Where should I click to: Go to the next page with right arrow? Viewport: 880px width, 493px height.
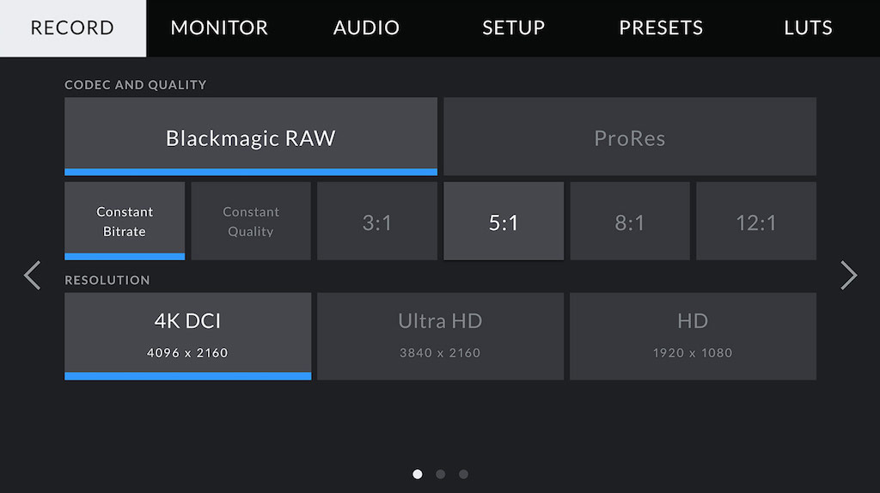(x=848, y=276)
